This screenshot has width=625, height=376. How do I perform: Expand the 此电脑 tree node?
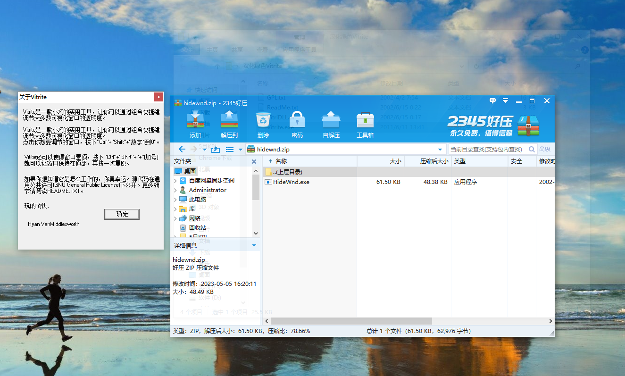(x=176, y=200)
